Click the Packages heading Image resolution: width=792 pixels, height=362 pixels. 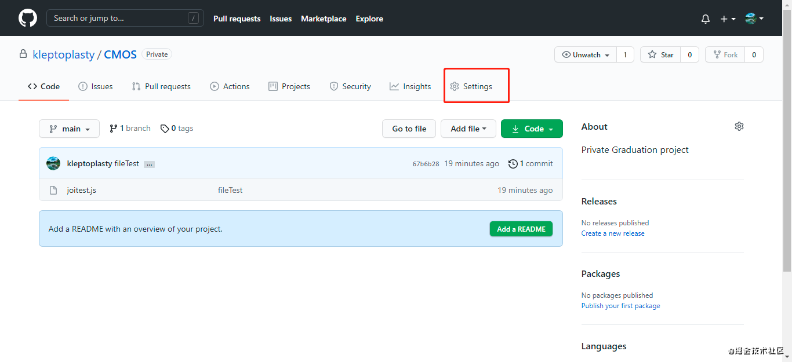[x=601, y=274]
